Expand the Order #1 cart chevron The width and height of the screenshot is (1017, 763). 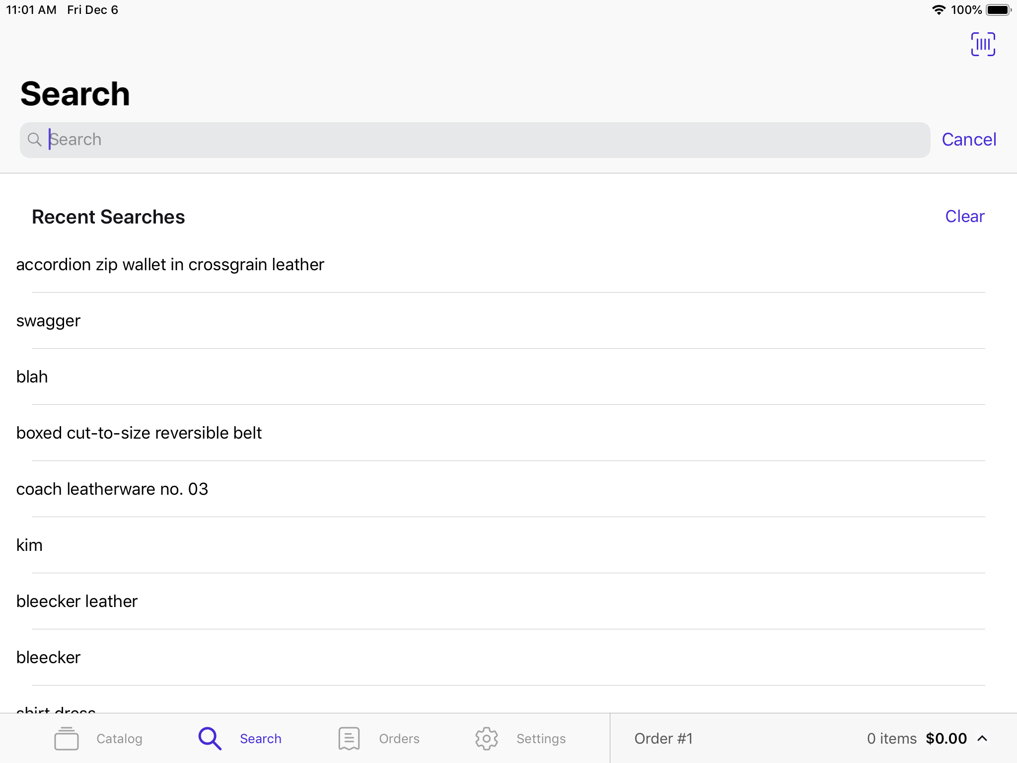(x=982, y=739)
